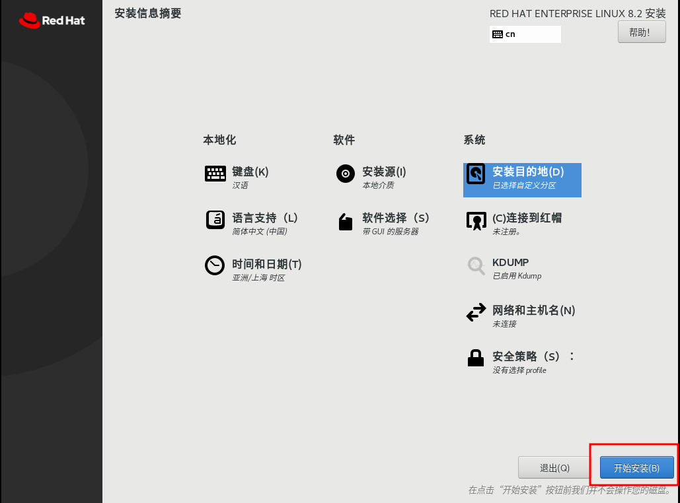Open 时间和日期(T) settings
This screenshot has height=503, width=680.
[x=267, y=264]
